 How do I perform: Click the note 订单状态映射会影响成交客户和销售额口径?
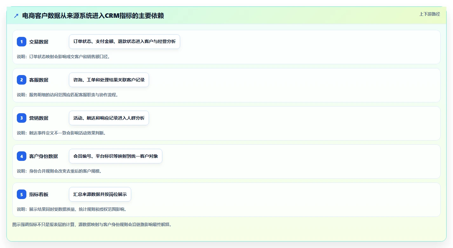pyautogui.click(x=63, y=57)
